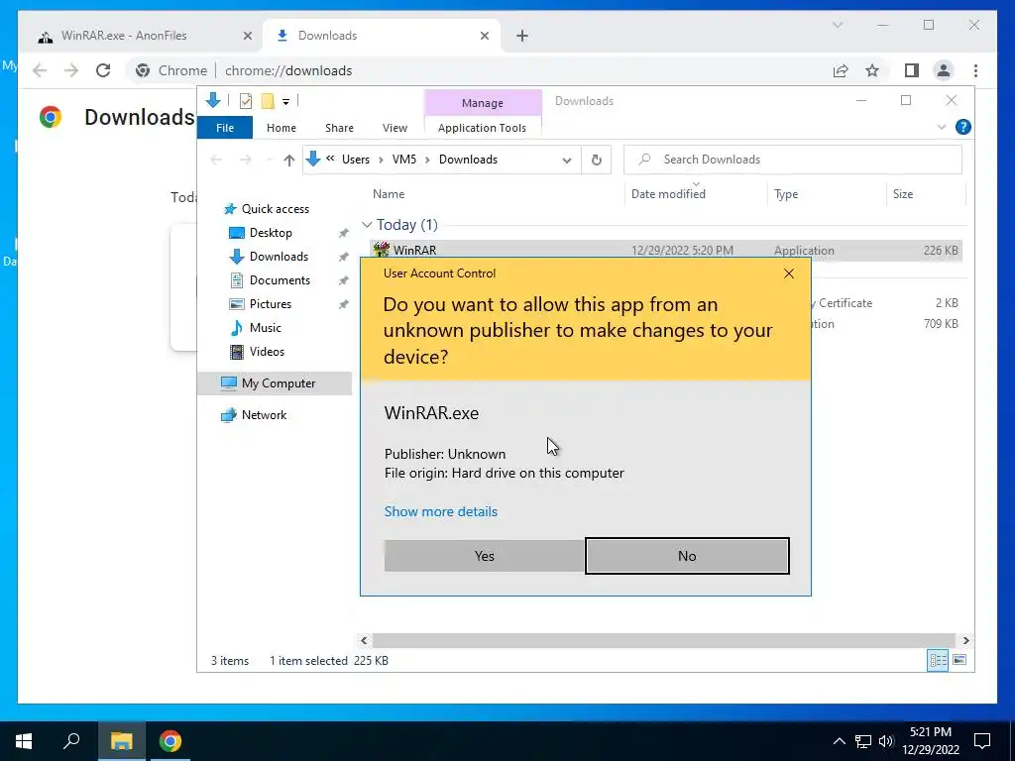1015x761 pixels.
Task: Click Downloads in the address breadcrumb
Action: coord(468,160)
